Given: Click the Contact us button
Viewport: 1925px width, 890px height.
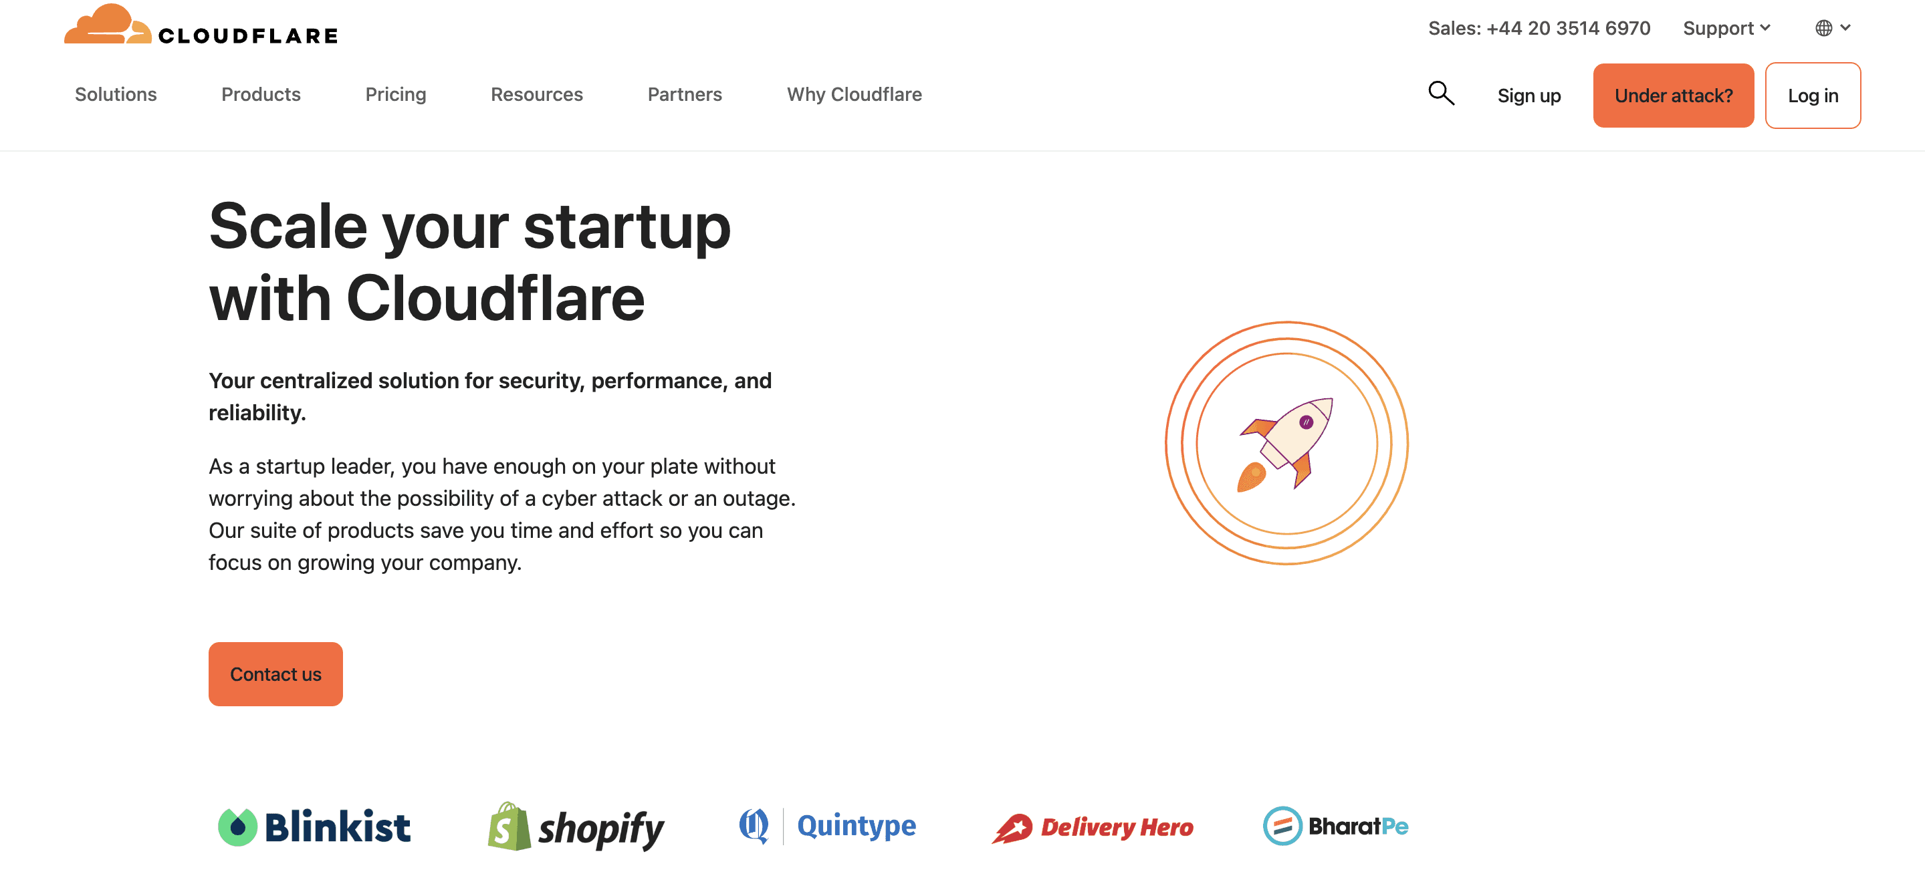Looking at the screenshot, I should click(275, 674).
